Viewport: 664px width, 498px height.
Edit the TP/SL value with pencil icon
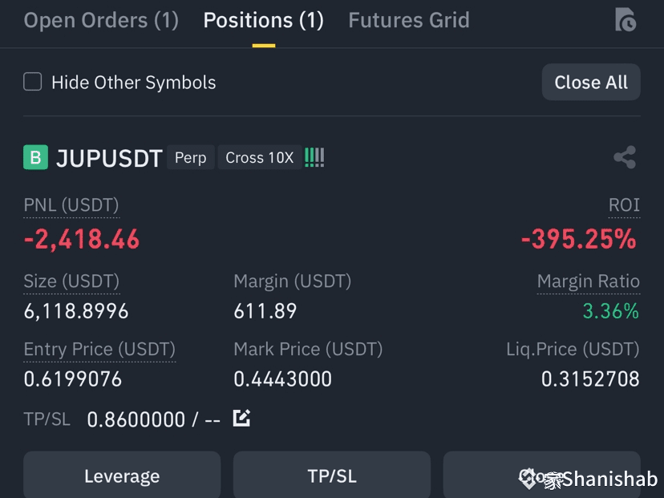241,418
